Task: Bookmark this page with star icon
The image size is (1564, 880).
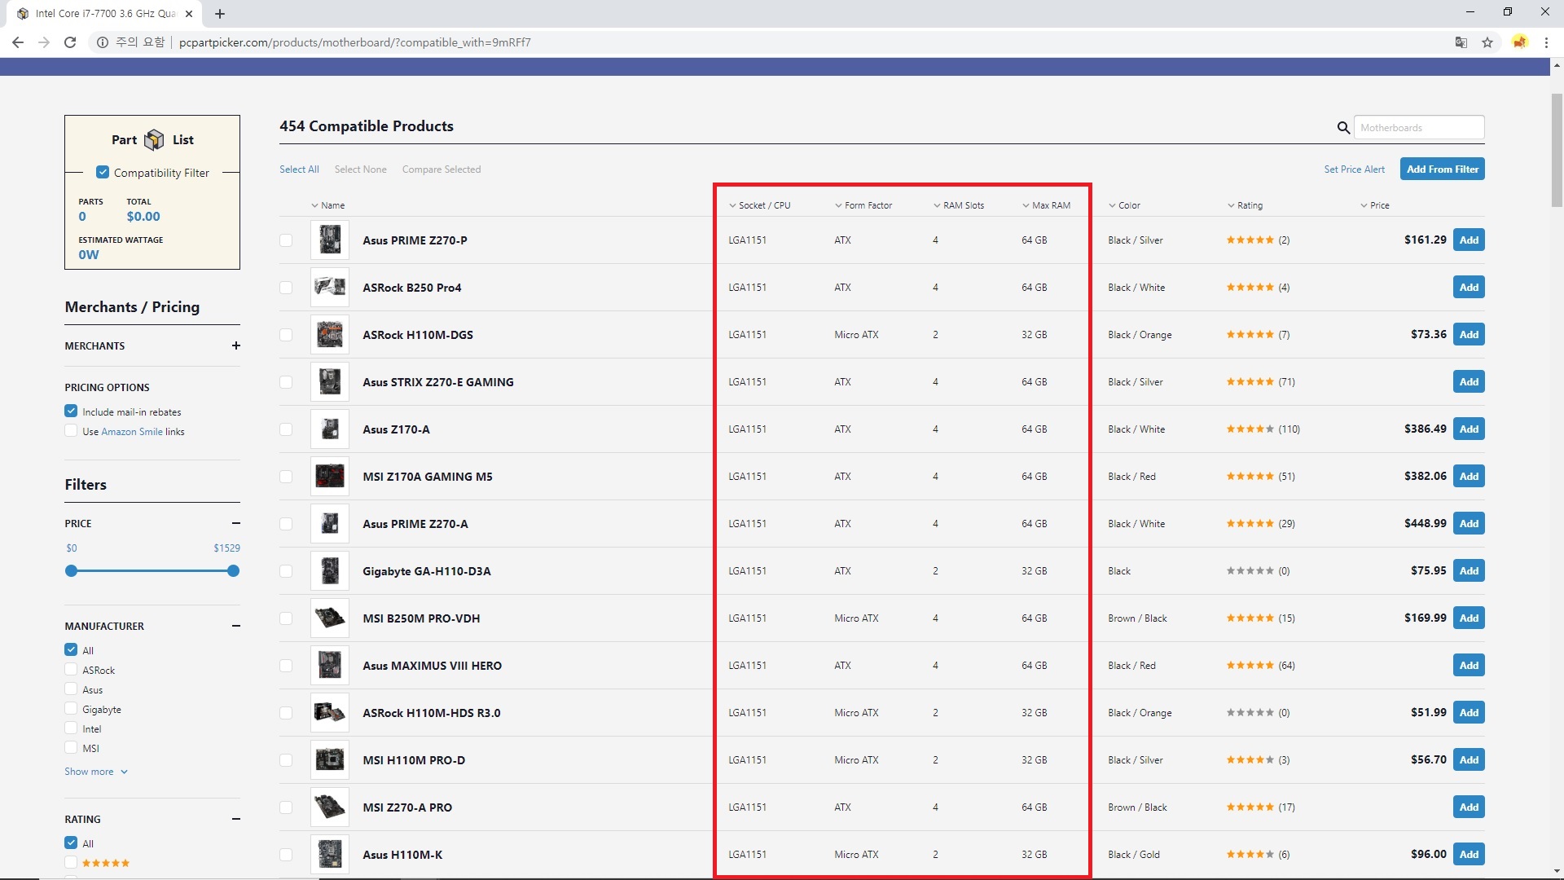Action: (1487, 42)
